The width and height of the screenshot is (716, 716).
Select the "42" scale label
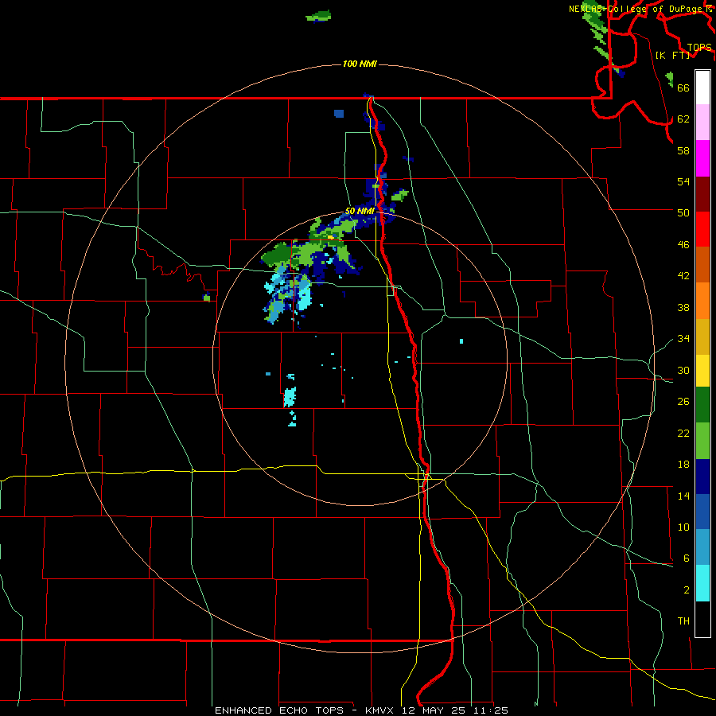click(683, 276)
